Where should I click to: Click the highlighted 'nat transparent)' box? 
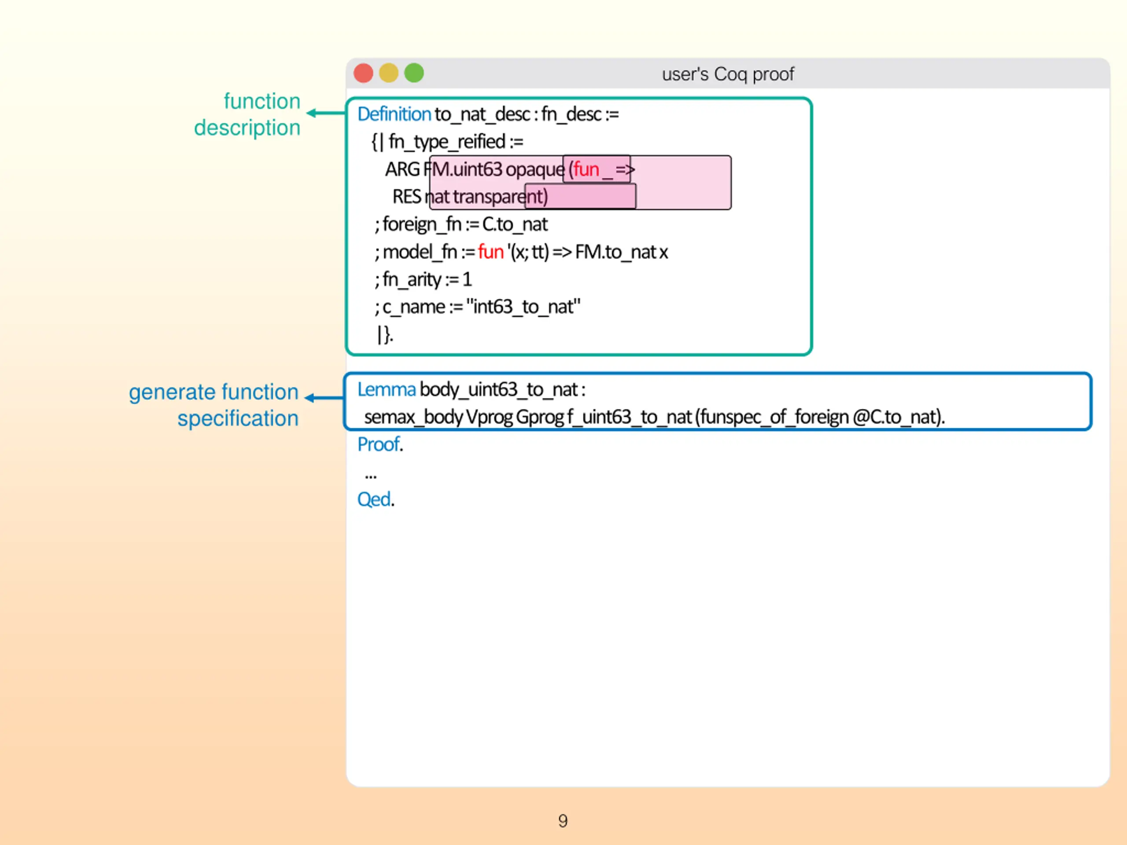point(580,197)
